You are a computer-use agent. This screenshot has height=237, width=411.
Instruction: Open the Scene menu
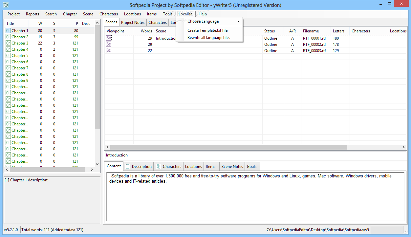pyautogui.click(x=88, y=14)
